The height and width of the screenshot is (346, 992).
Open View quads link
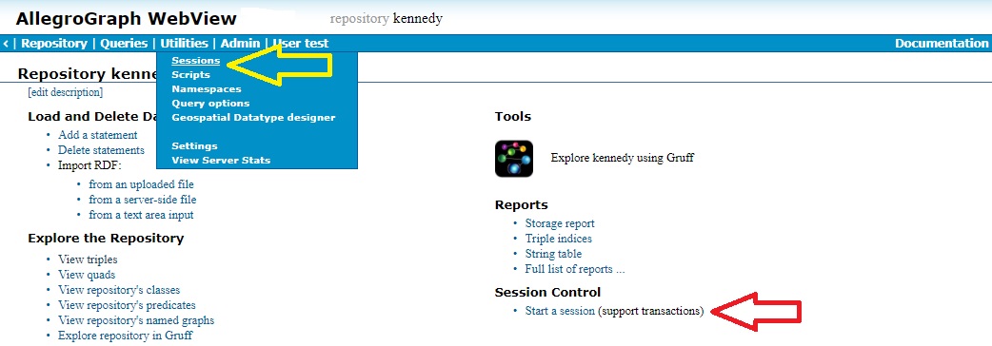point(87,275)
